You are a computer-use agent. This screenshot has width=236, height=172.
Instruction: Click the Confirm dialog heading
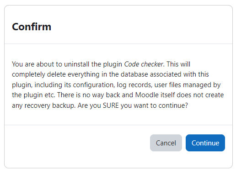32,27
